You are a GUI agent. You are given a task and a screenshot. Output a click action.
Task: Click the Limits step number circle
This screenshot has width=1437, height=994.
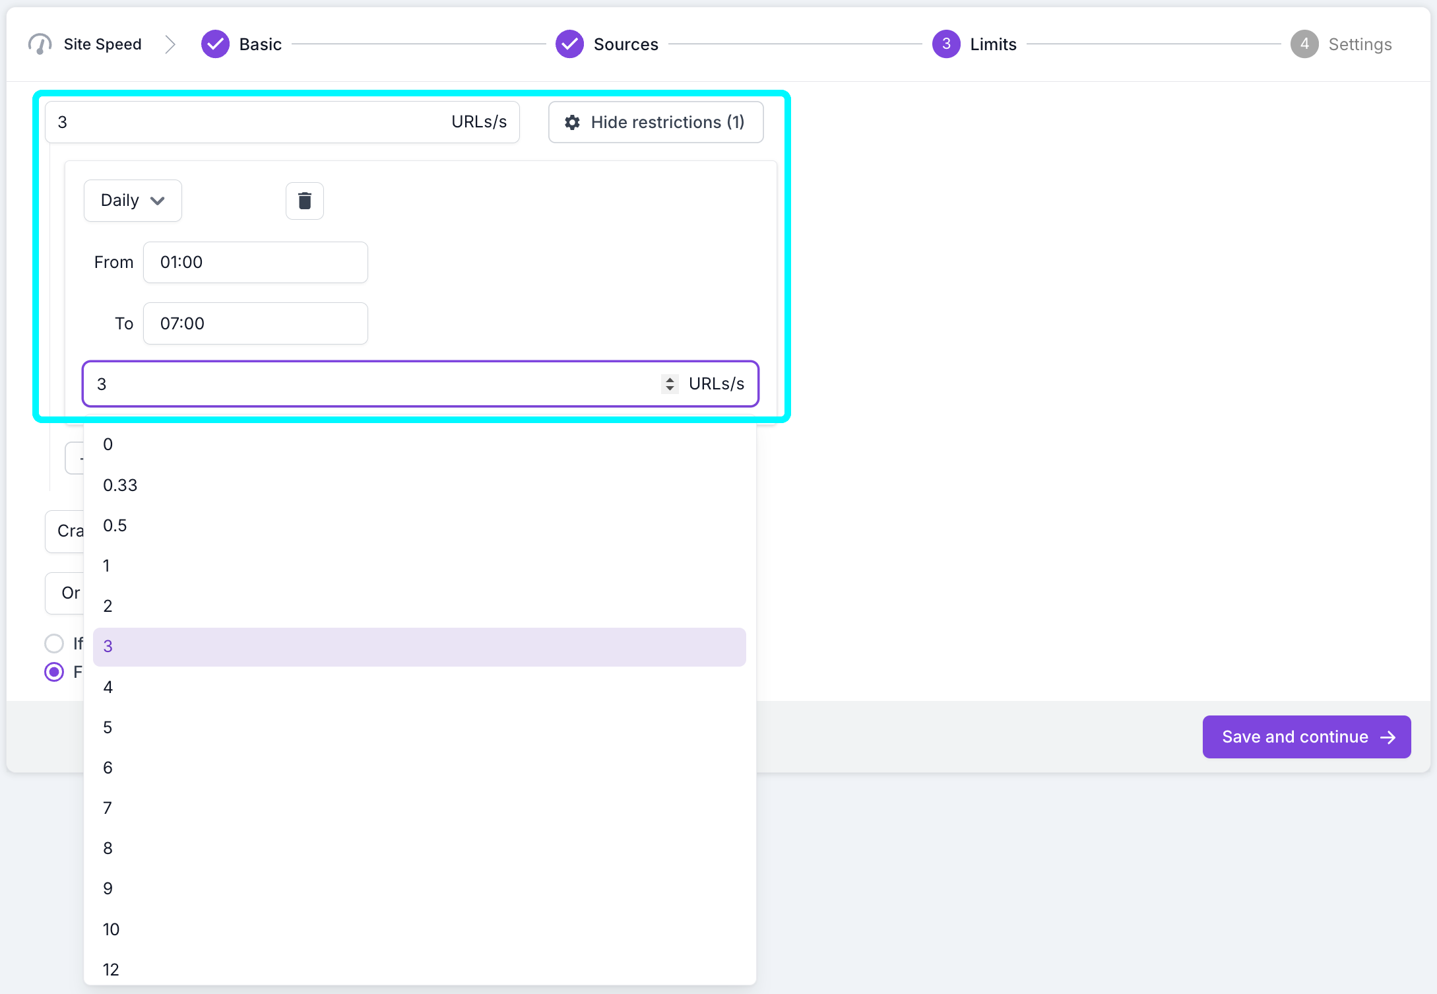(946, 44)
